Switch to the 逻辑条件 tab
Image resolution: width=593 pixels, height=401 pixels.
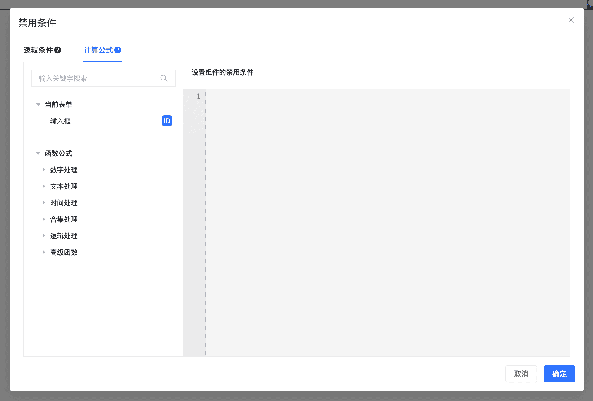coord(38,50)
